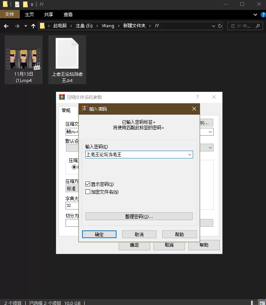Enable the 加密文件名 checkbox

pos(88,192)
